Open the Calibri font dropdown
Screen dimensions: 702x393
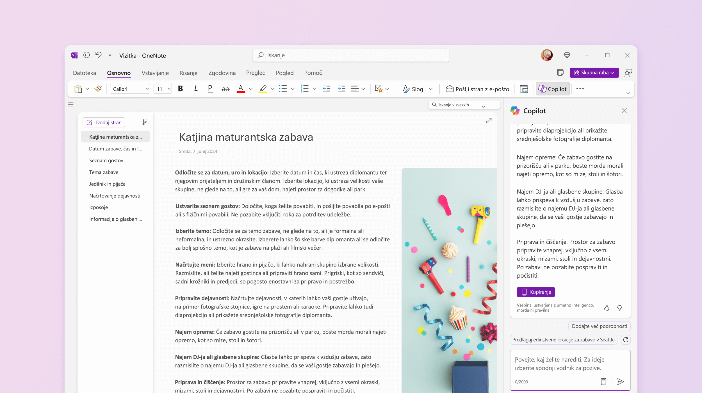coord(130,89)
